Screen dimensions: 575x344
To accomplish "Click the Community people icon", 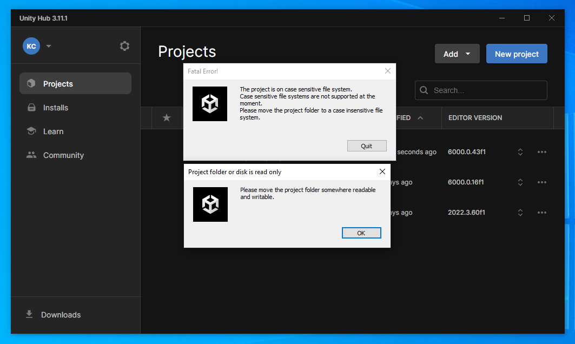I will tap(31, 155).
